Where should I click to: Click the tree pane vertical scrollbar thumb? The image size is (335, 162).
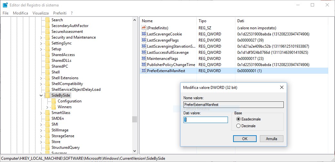tap(134, 119)
